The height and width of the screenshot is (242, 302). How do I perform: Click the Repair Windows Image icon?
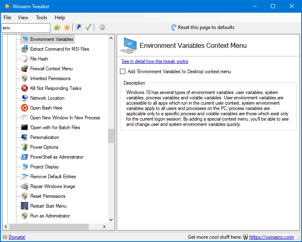coord(25,186)
